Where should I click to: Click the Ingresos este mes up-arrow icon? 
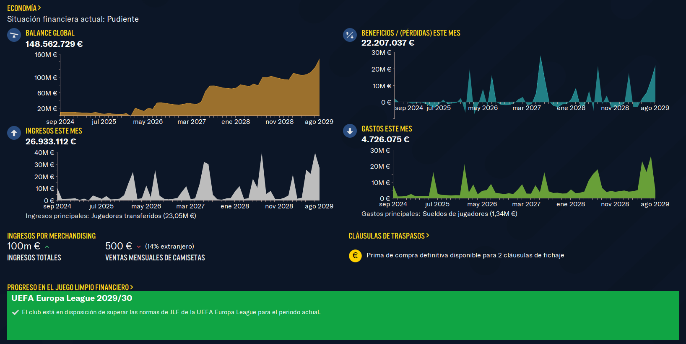14,133
